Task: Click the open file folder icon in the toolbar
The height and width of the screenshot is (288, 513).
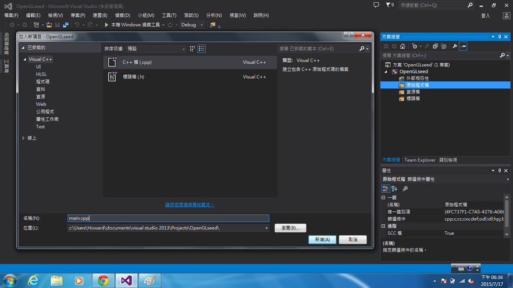Action: 49,25
